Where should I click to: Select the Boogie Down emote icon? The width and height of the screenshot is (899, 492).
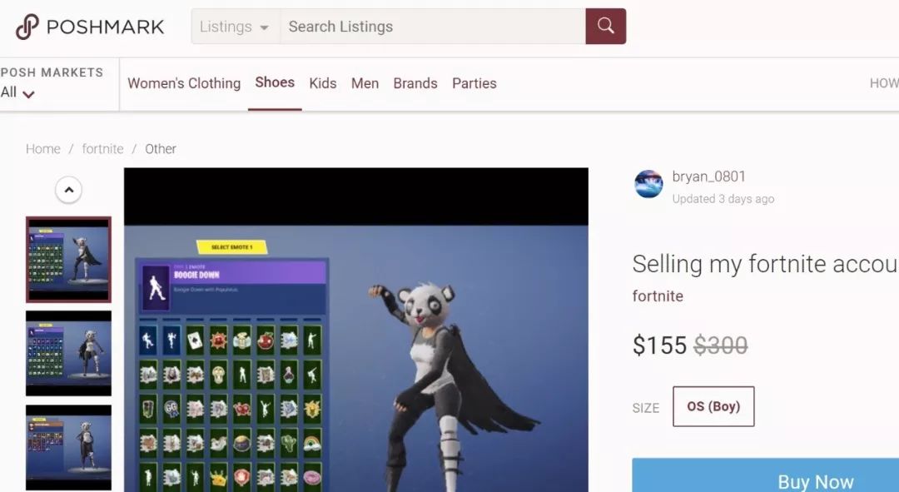pos(156,287)
